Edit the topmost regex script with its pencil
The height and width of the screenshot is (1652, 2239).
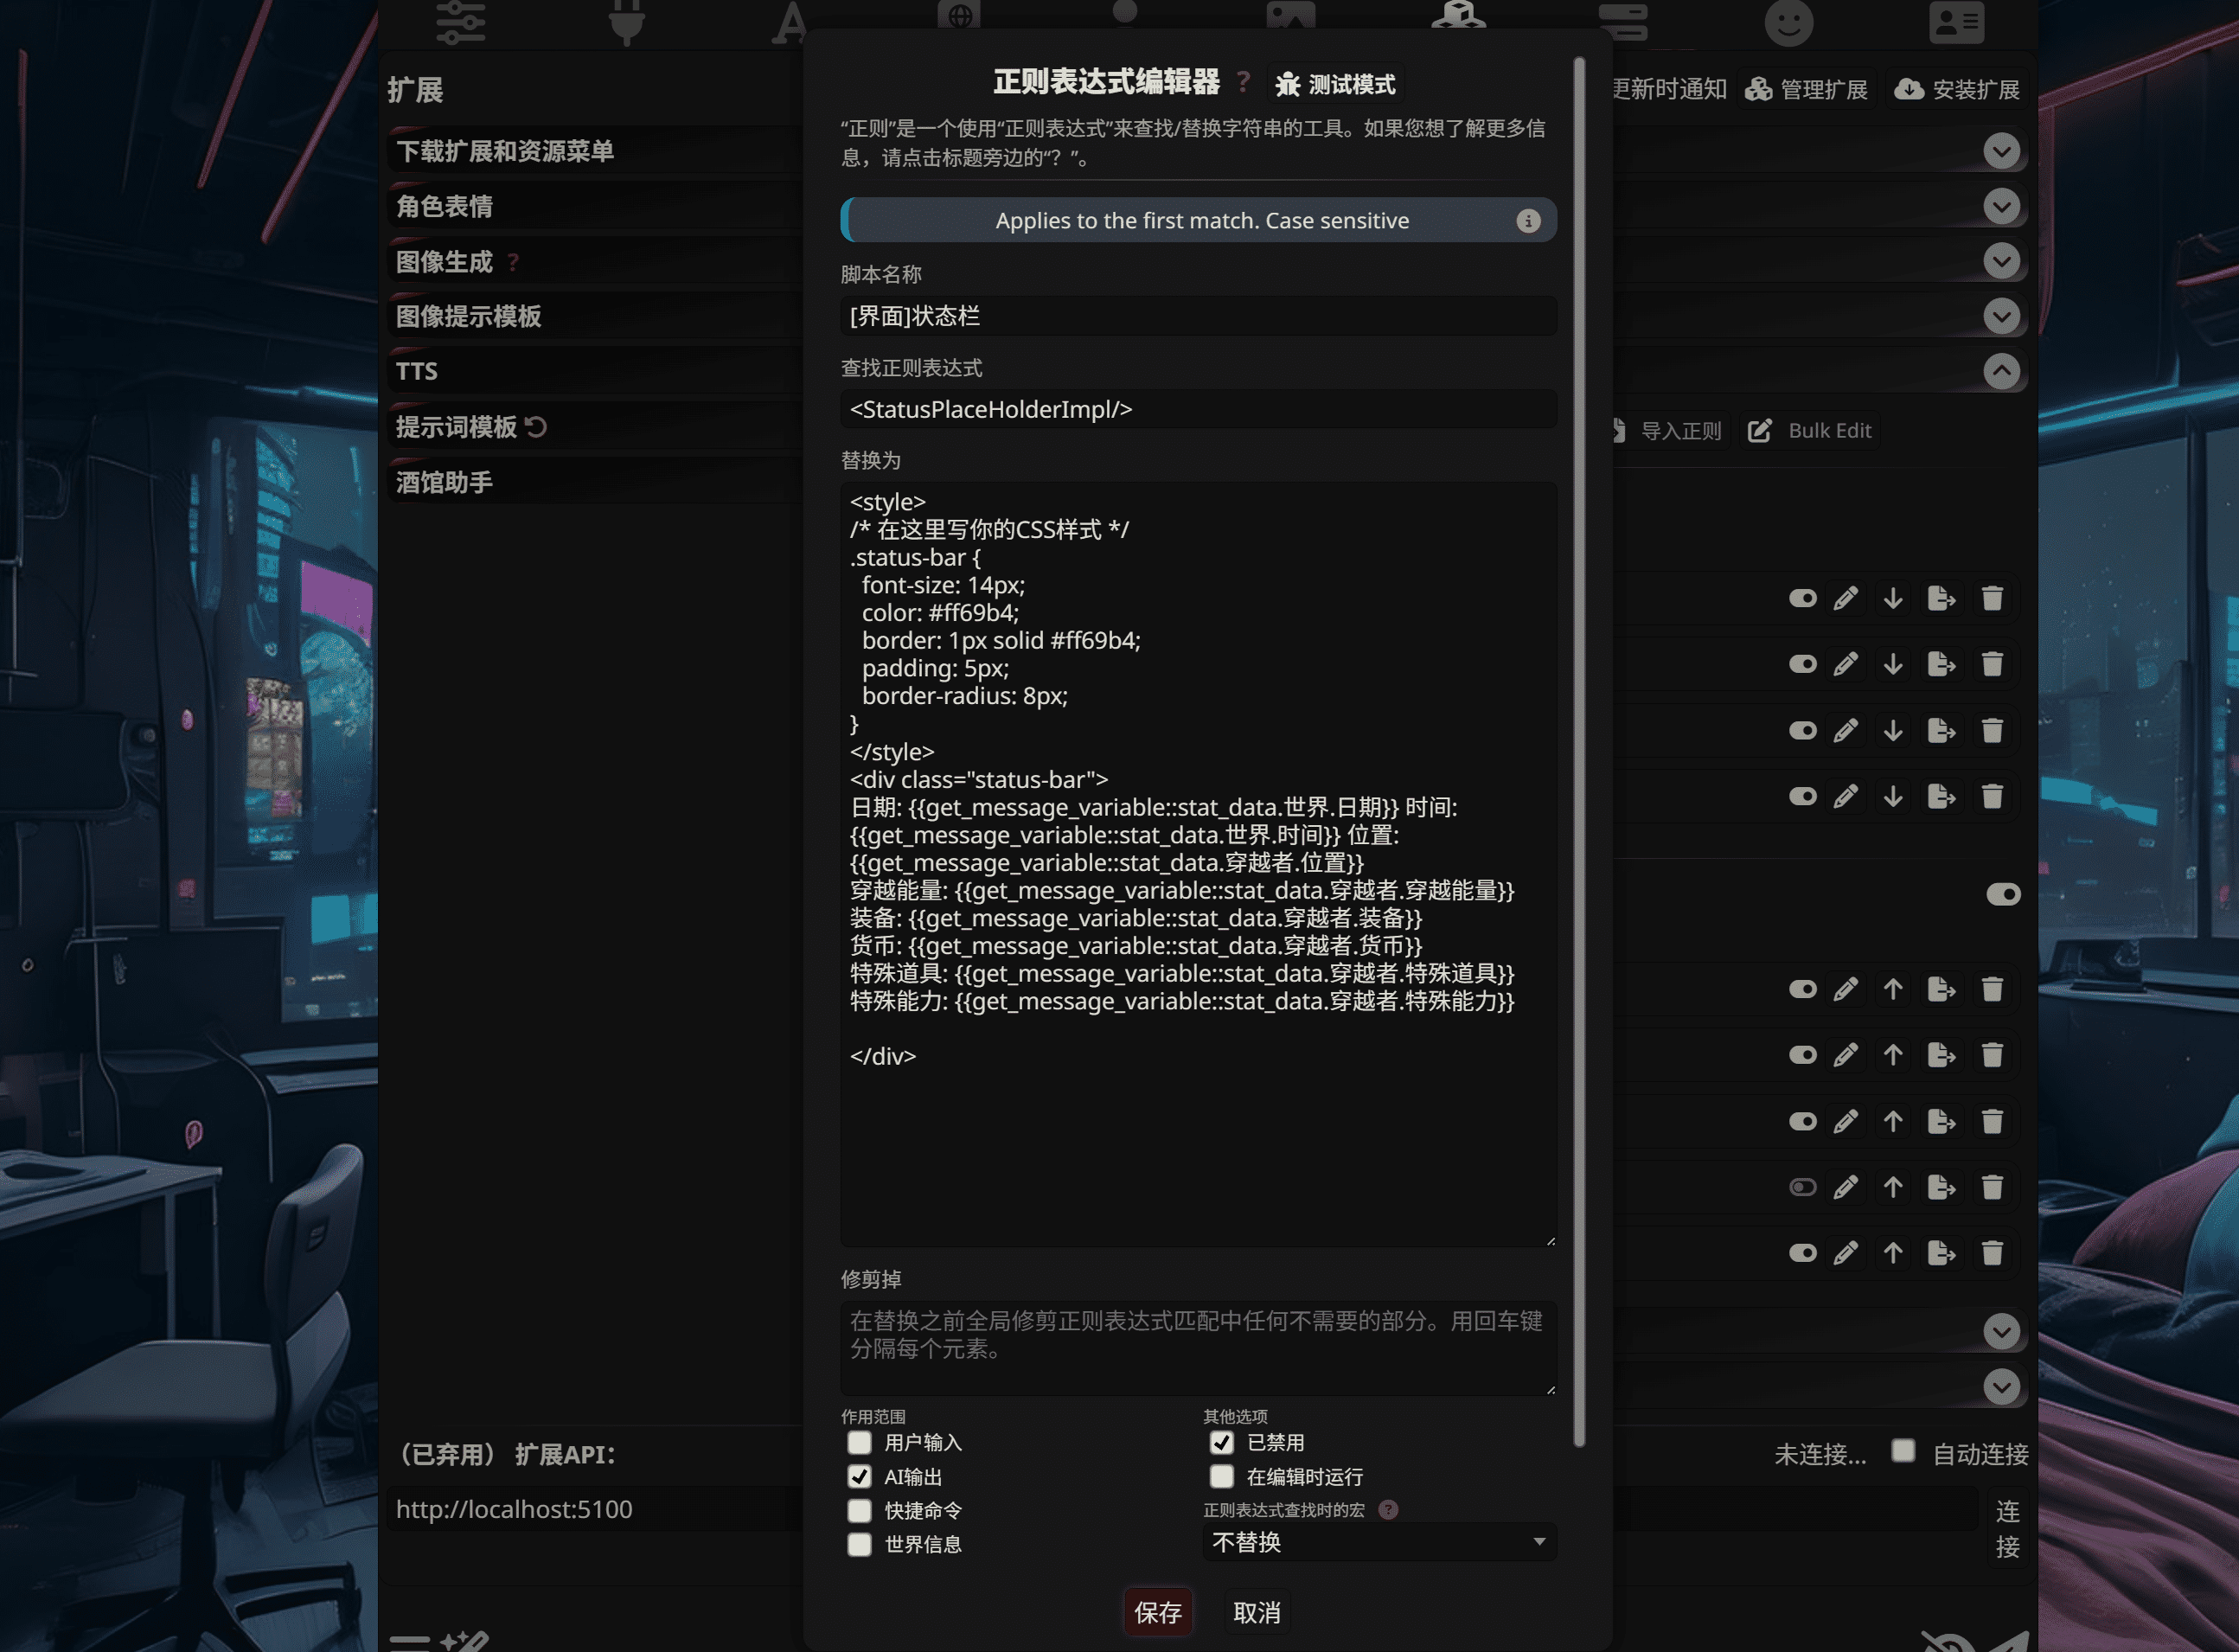click(1845, 599)
